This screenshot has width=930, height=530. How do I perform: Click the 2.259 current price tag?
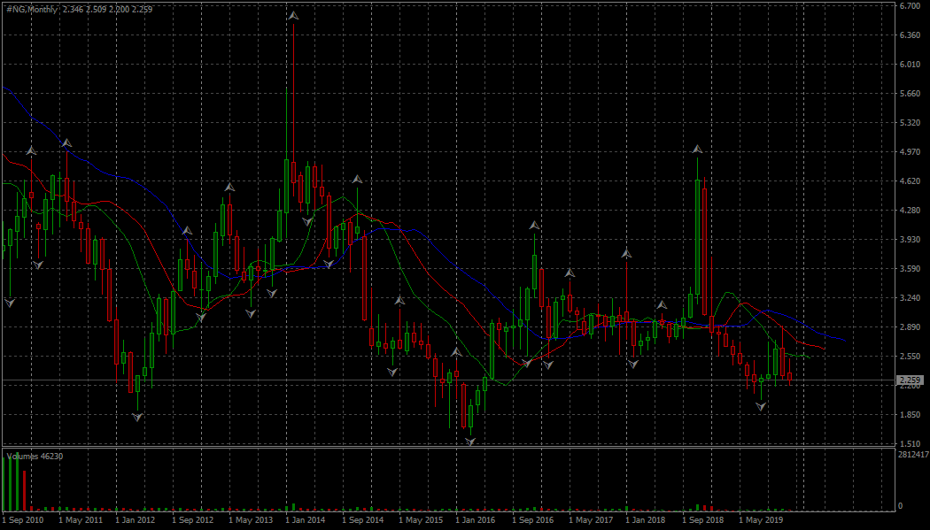coord(911,380)
